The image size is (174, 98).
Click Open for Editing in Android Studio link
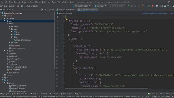(155, 13)
